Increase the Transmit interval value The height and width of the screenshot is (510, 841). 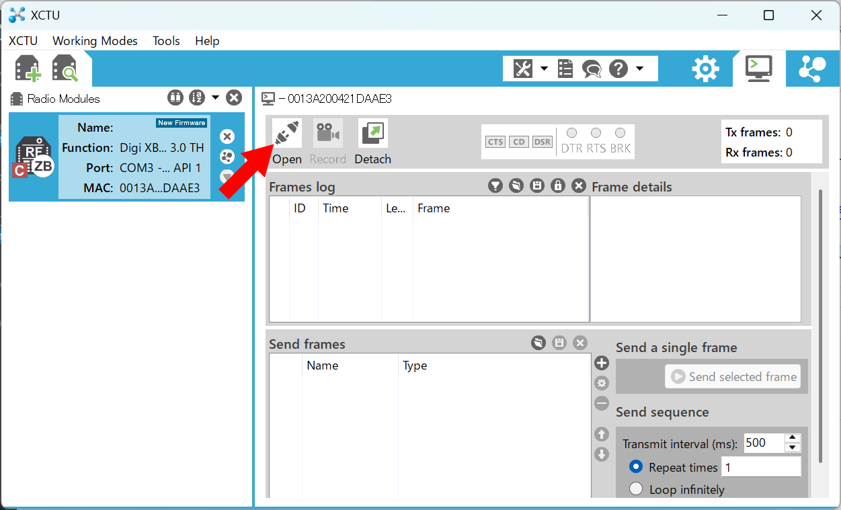tap(793, 438)
